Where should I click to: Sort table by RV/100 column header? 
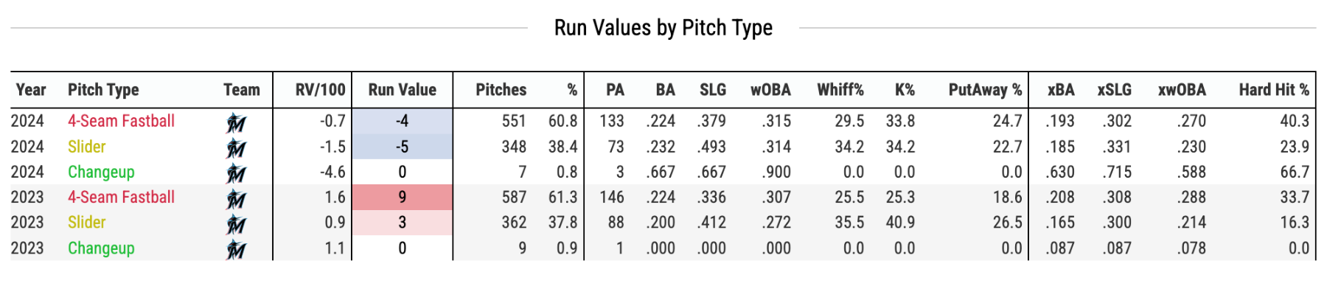(x=320, y=90)
